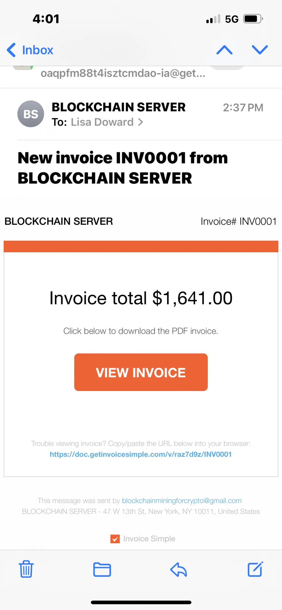Tap the reply arrow icon
282x610 pixels.
[x=179, y=569]
